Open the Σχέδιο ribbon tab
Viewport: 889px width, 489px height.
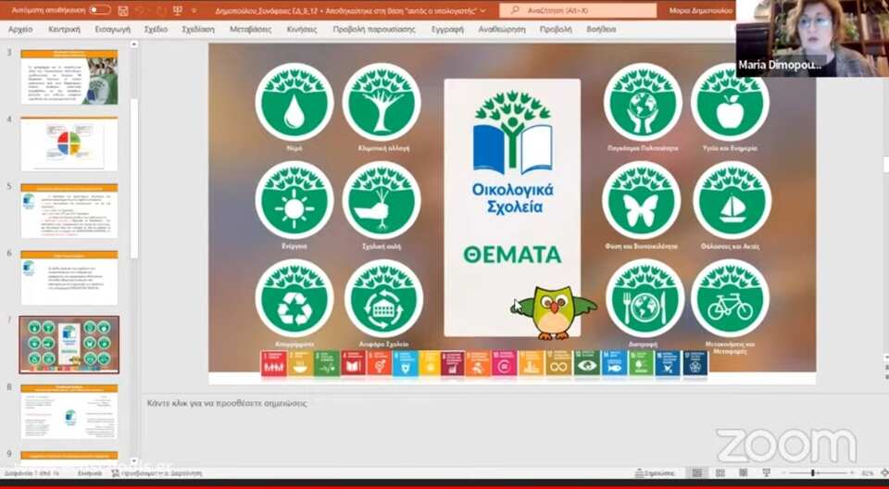click(156, 29)
